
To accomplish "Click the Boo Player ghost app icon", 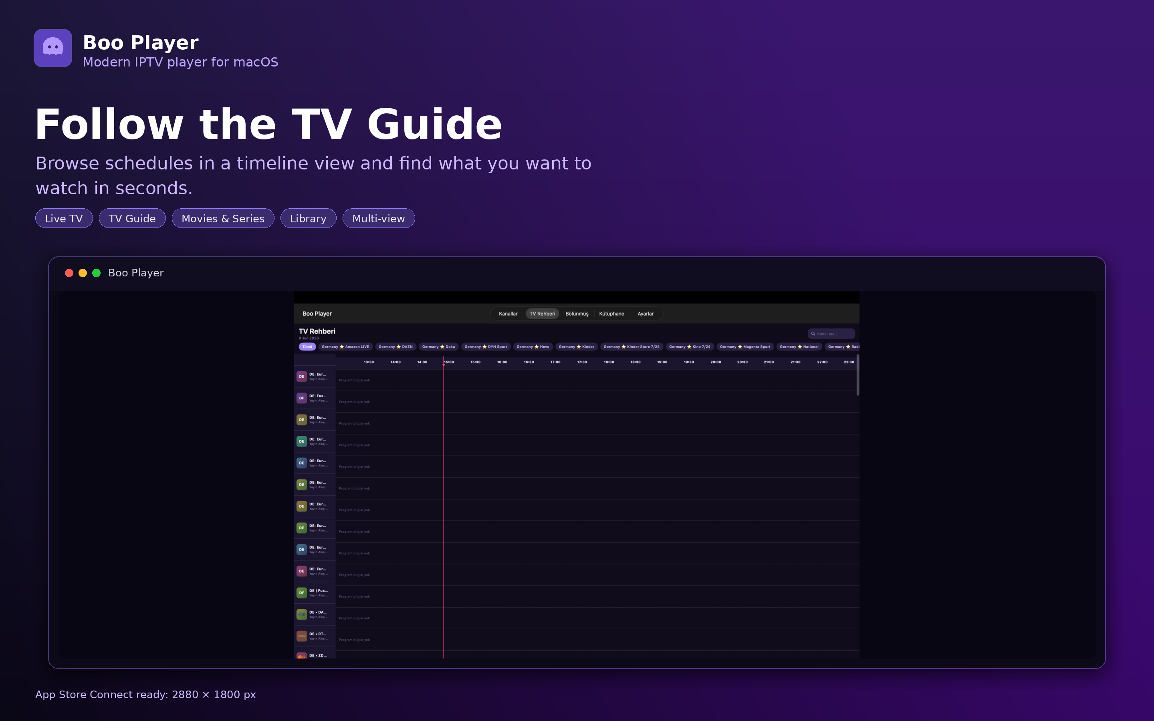I will [x=53, y=48].
